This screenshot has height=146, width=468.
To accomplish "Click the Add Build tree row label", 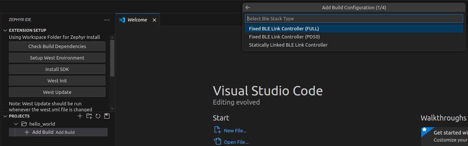I will (x=43, y=132).
